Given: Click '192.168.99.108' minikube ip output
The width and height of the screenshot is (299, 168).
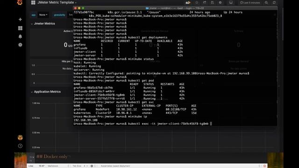Looking at the screenshot, I should [85, 120].
